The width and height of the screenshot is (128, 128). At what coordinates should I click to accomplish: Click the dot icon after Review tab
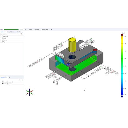pos(9,78)
